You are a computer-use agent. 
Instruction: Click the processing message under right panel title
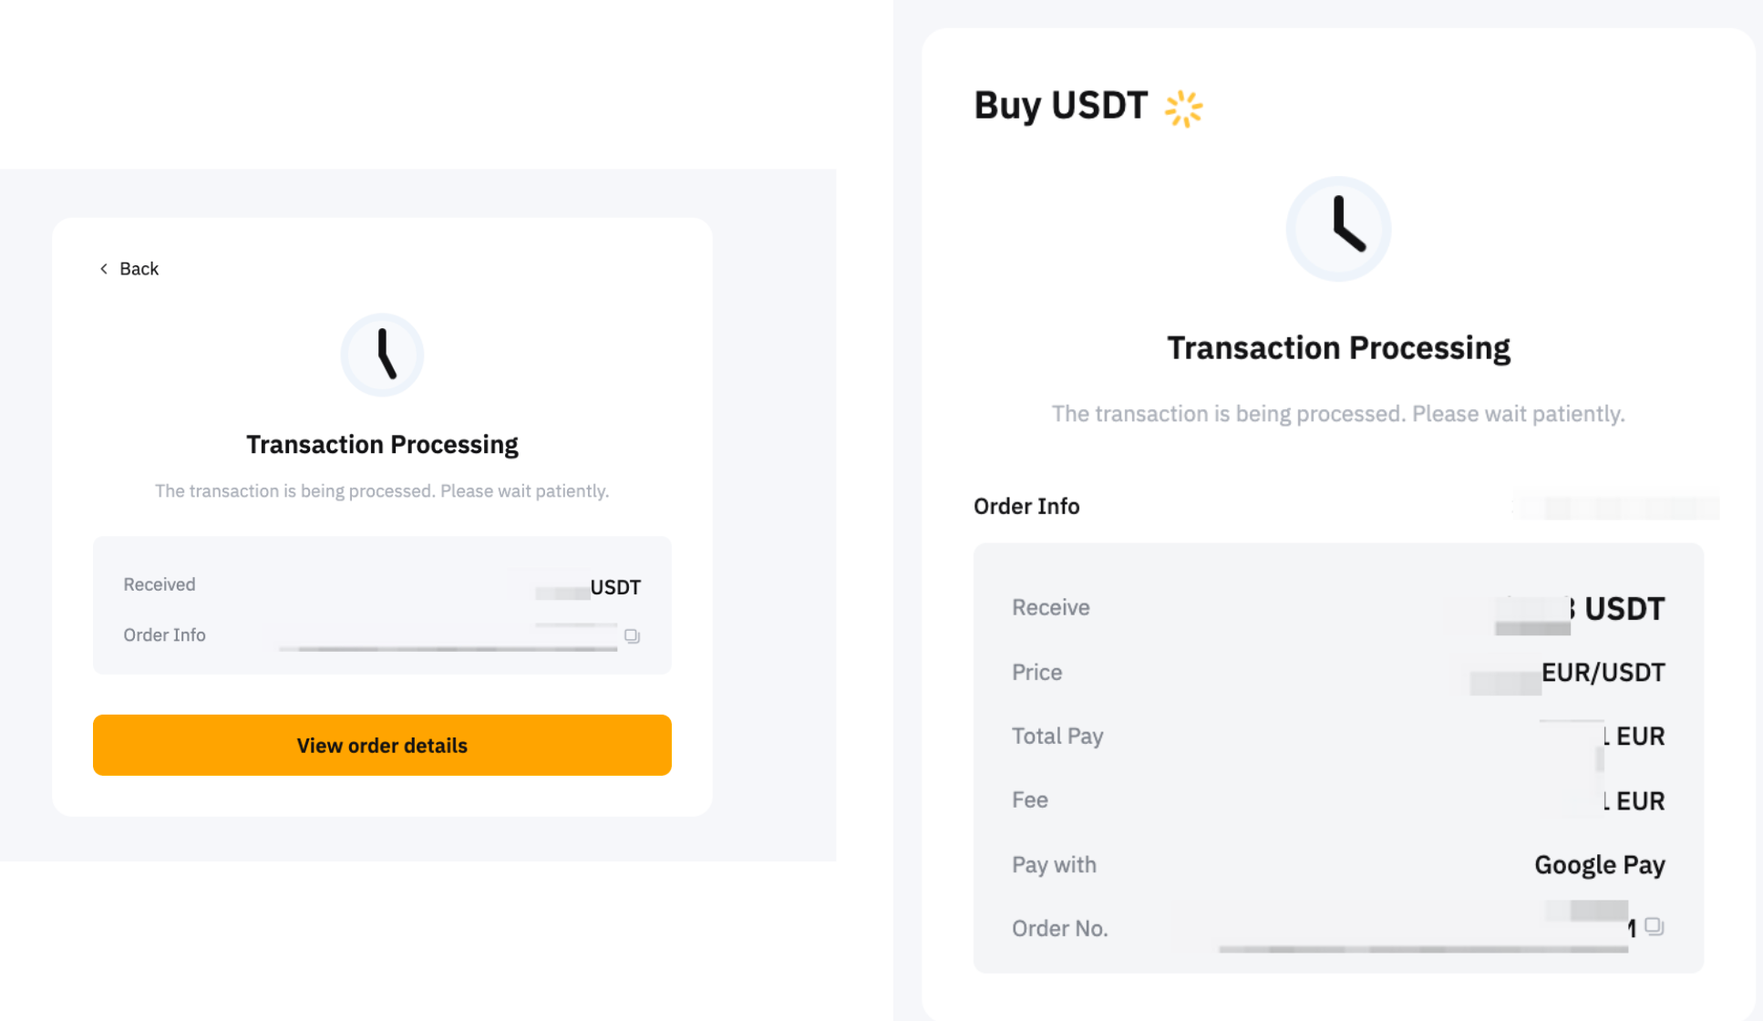click(1337, 414)
